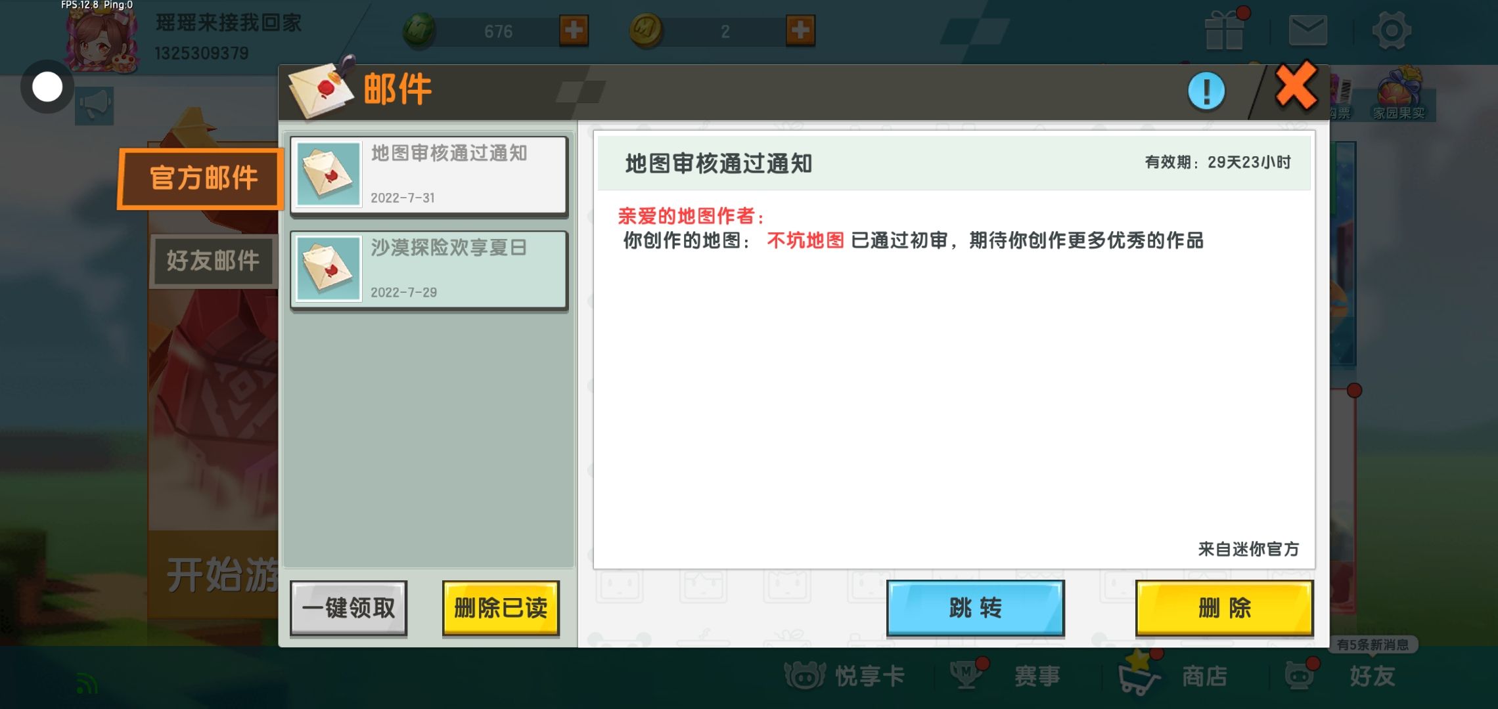The width and height of the screenshot is (1498, 709).
Task: Tap the gift box icon
Action: pos(1224,31)
